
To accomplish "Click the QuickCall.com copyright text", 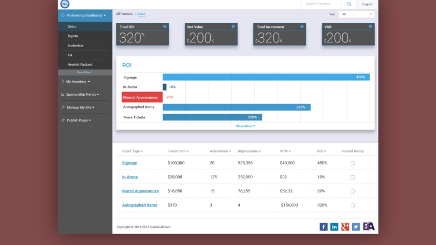I will pyautogui.click(x=143, y=227).
